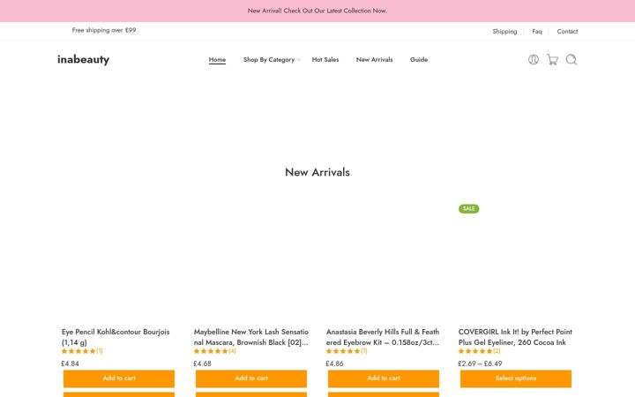The image size is (635, 397).
Task: Add Eye Pencil Kohl&contour Bourjois to cart
Action: [119, 378]
